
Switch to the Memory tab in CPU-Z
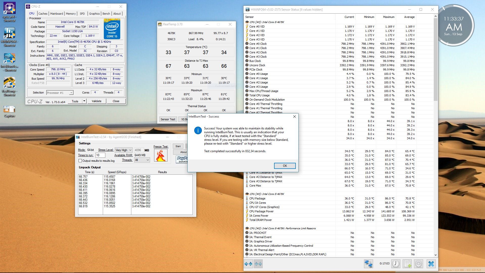coord(71,14)
